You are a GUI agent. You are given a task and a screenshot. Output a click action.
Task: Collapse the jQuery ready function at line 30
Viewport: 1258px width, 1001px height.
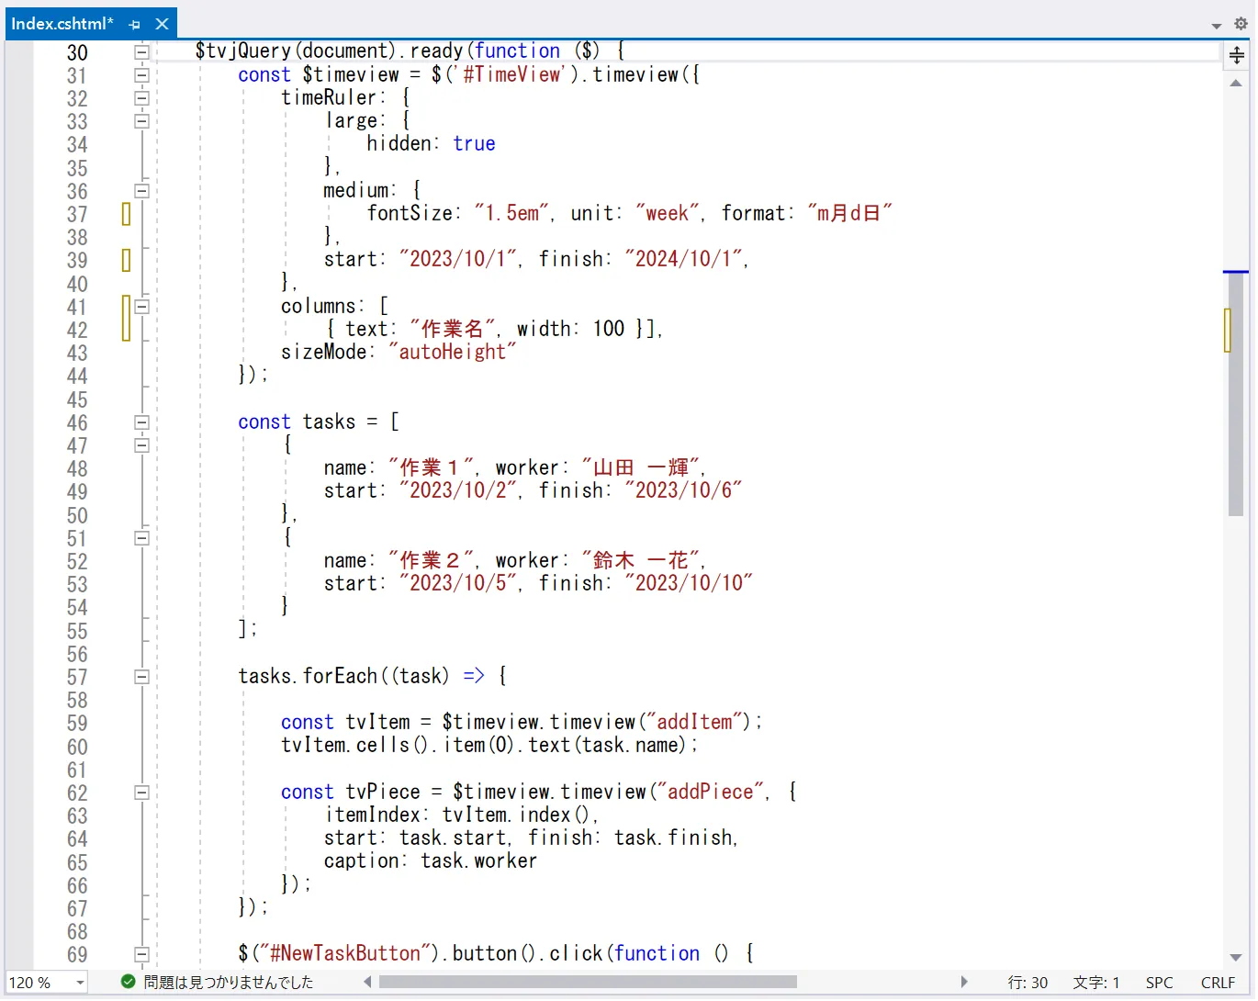click(x=141, y=51)
